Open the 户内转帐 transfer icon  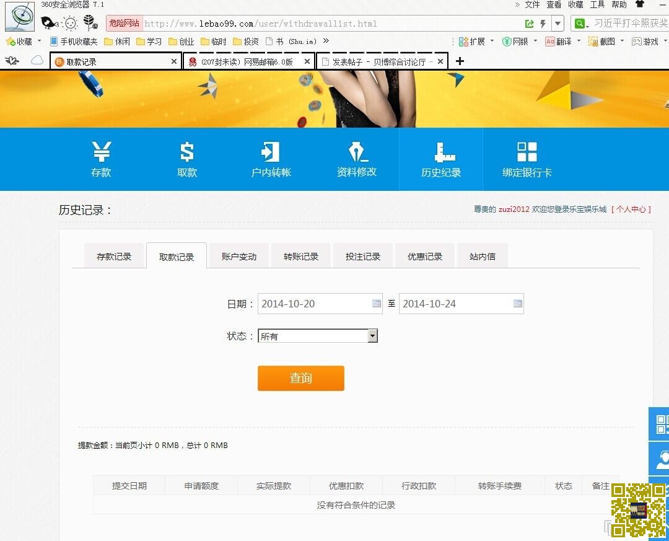271,159
